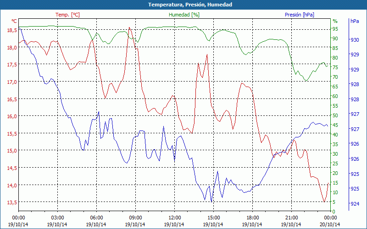Click the green '%' axis unit label
The height and width of the screenshot is (229, 367).
pos(335,21)
